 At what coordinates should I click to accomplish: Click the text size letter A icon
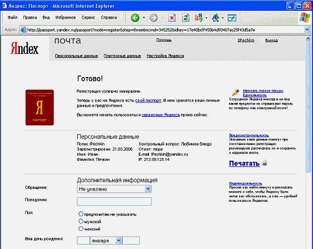pos(215,17)
